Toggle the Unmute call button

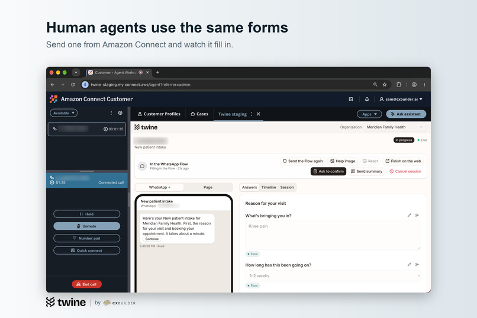point(86,226)
